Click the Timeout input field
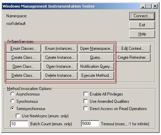The image size is (161, 135). point(90,124)
